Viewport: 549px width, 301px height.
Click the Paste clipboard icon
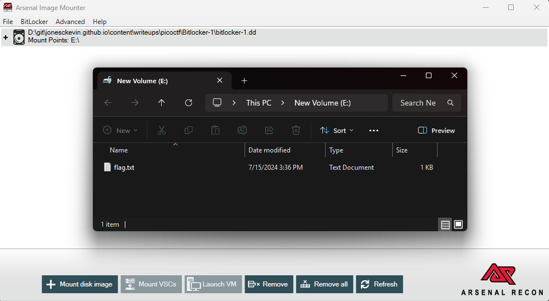click(x=215, y=130)
